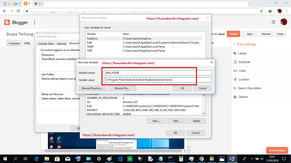Click Delete button under system variables

pyautogui.click(x=196, y=121)
